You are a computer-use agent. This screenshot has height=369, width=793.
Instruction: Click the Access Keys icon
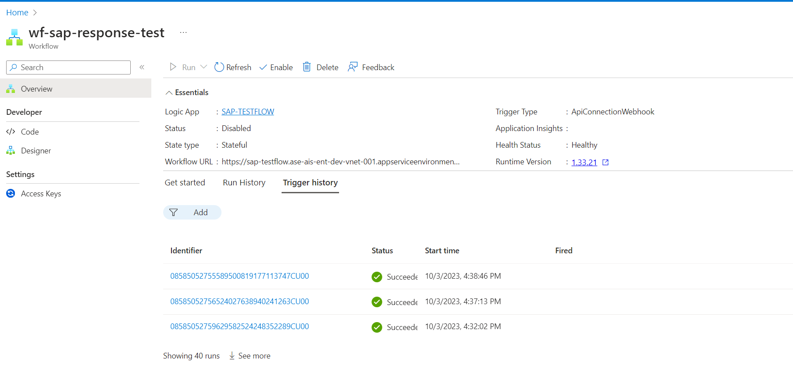pyautogui.click(x=11, y=193)
